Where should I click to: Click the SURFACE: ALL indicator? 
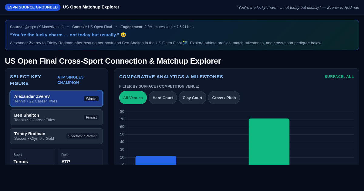tap(339, 77)
